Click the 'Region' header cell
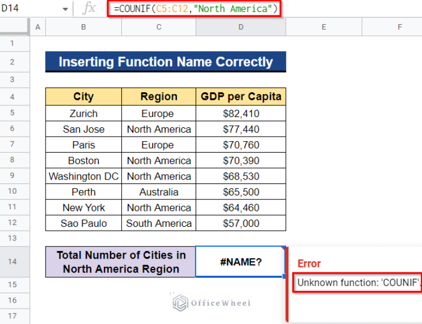The width and height of the screenshot is (422, 324). [159, 97]
